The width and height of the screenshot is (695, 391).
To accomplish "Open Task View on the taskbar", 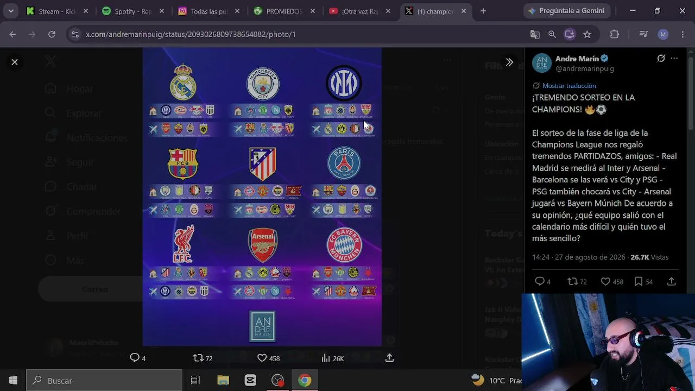I will [x=195, y=381].
